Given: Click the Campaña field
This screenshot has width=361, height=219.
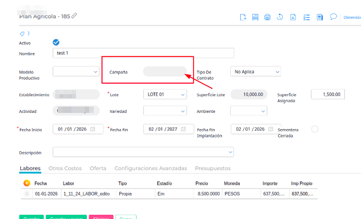Looking at the screenshot, I should pos(165,72).
